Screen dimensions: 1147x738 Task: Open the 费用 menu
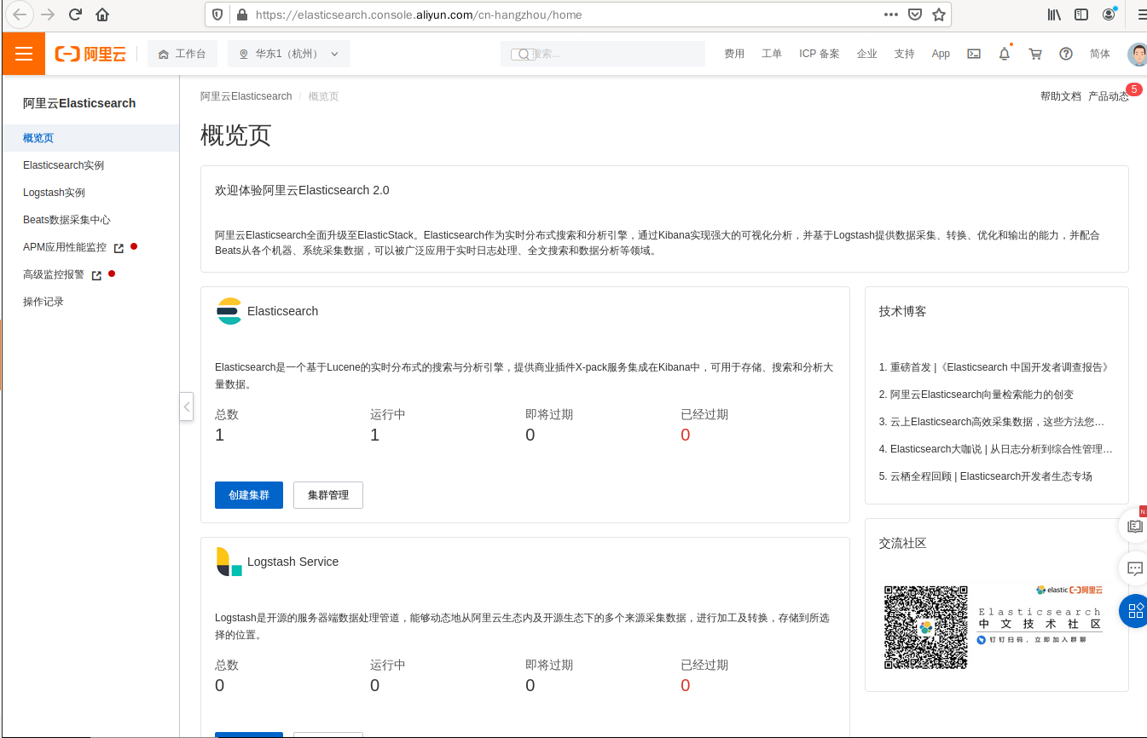[734, 54]
